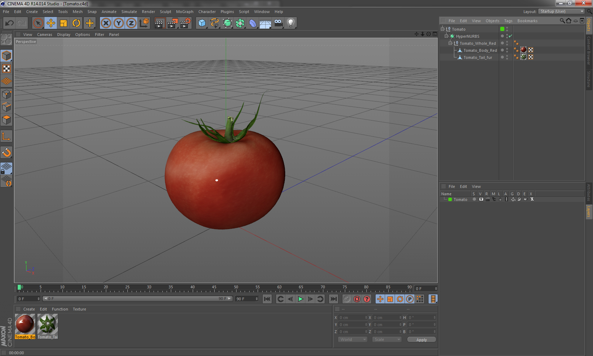Toggle Tomato layer solo dot
The height and width of the screenshot is (356, 593).
474,199
